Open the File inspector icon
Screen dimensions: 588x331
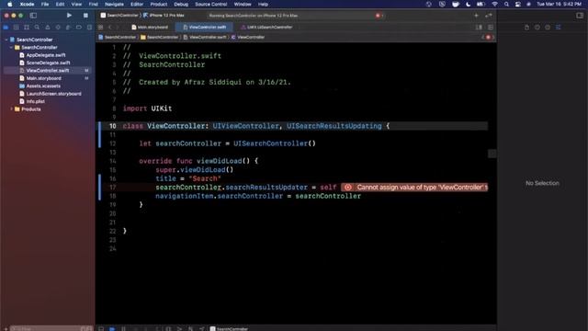[x=526, y=28]
